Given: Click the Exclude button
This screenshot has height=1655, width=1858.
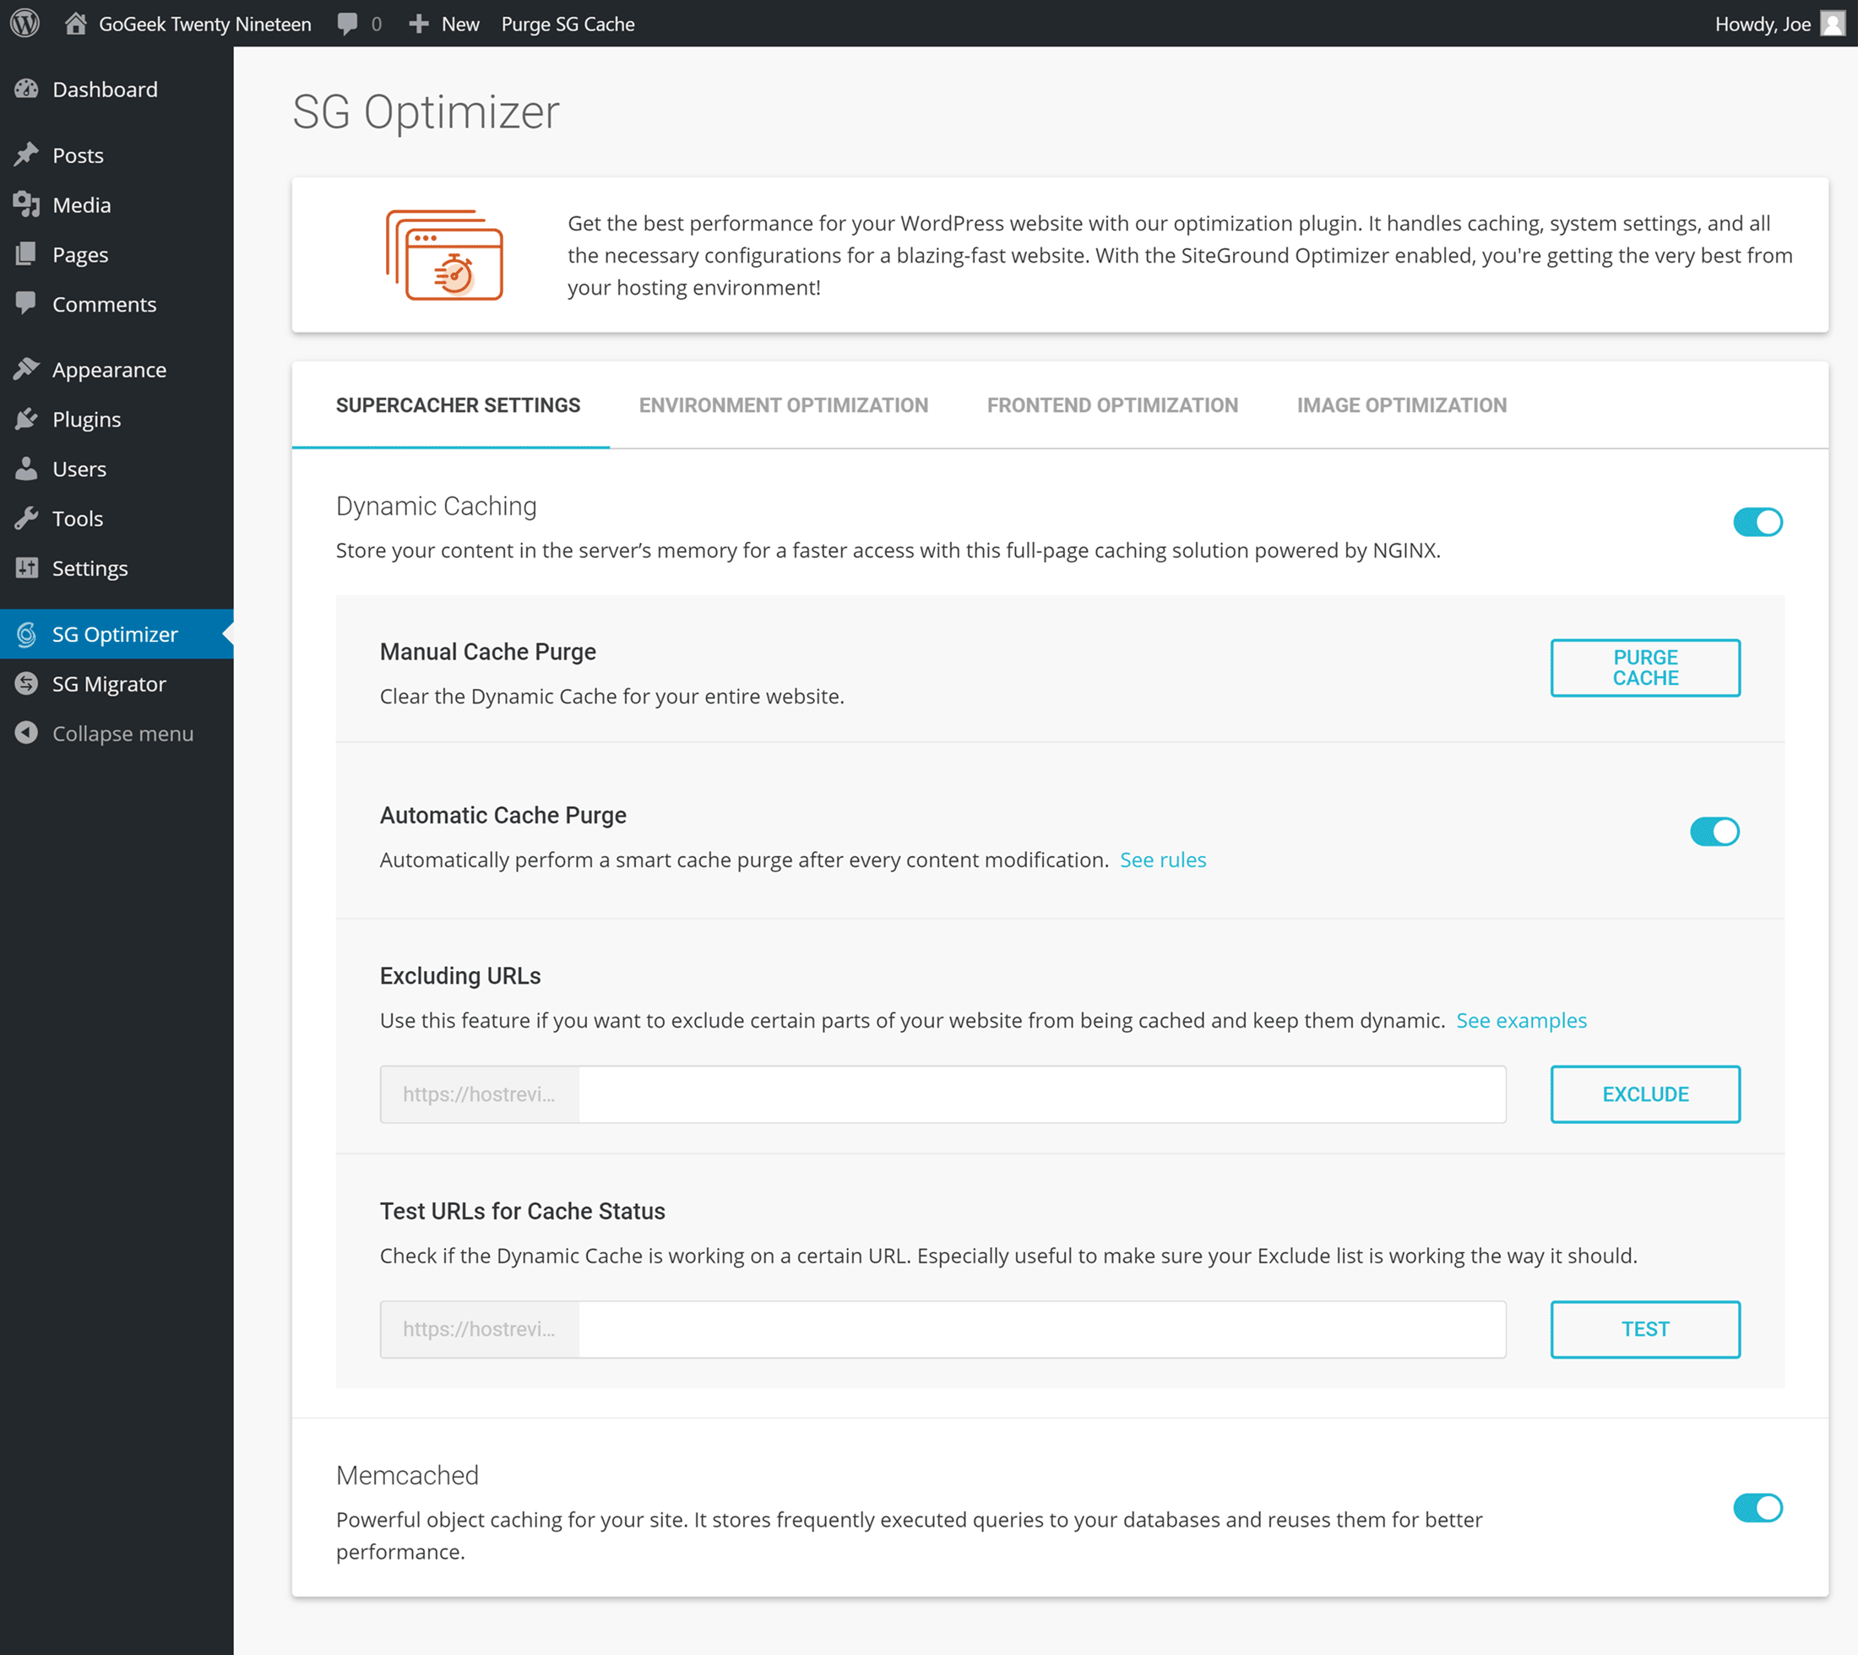Looking at the screenshot, I should [x=1645, y=1094].
